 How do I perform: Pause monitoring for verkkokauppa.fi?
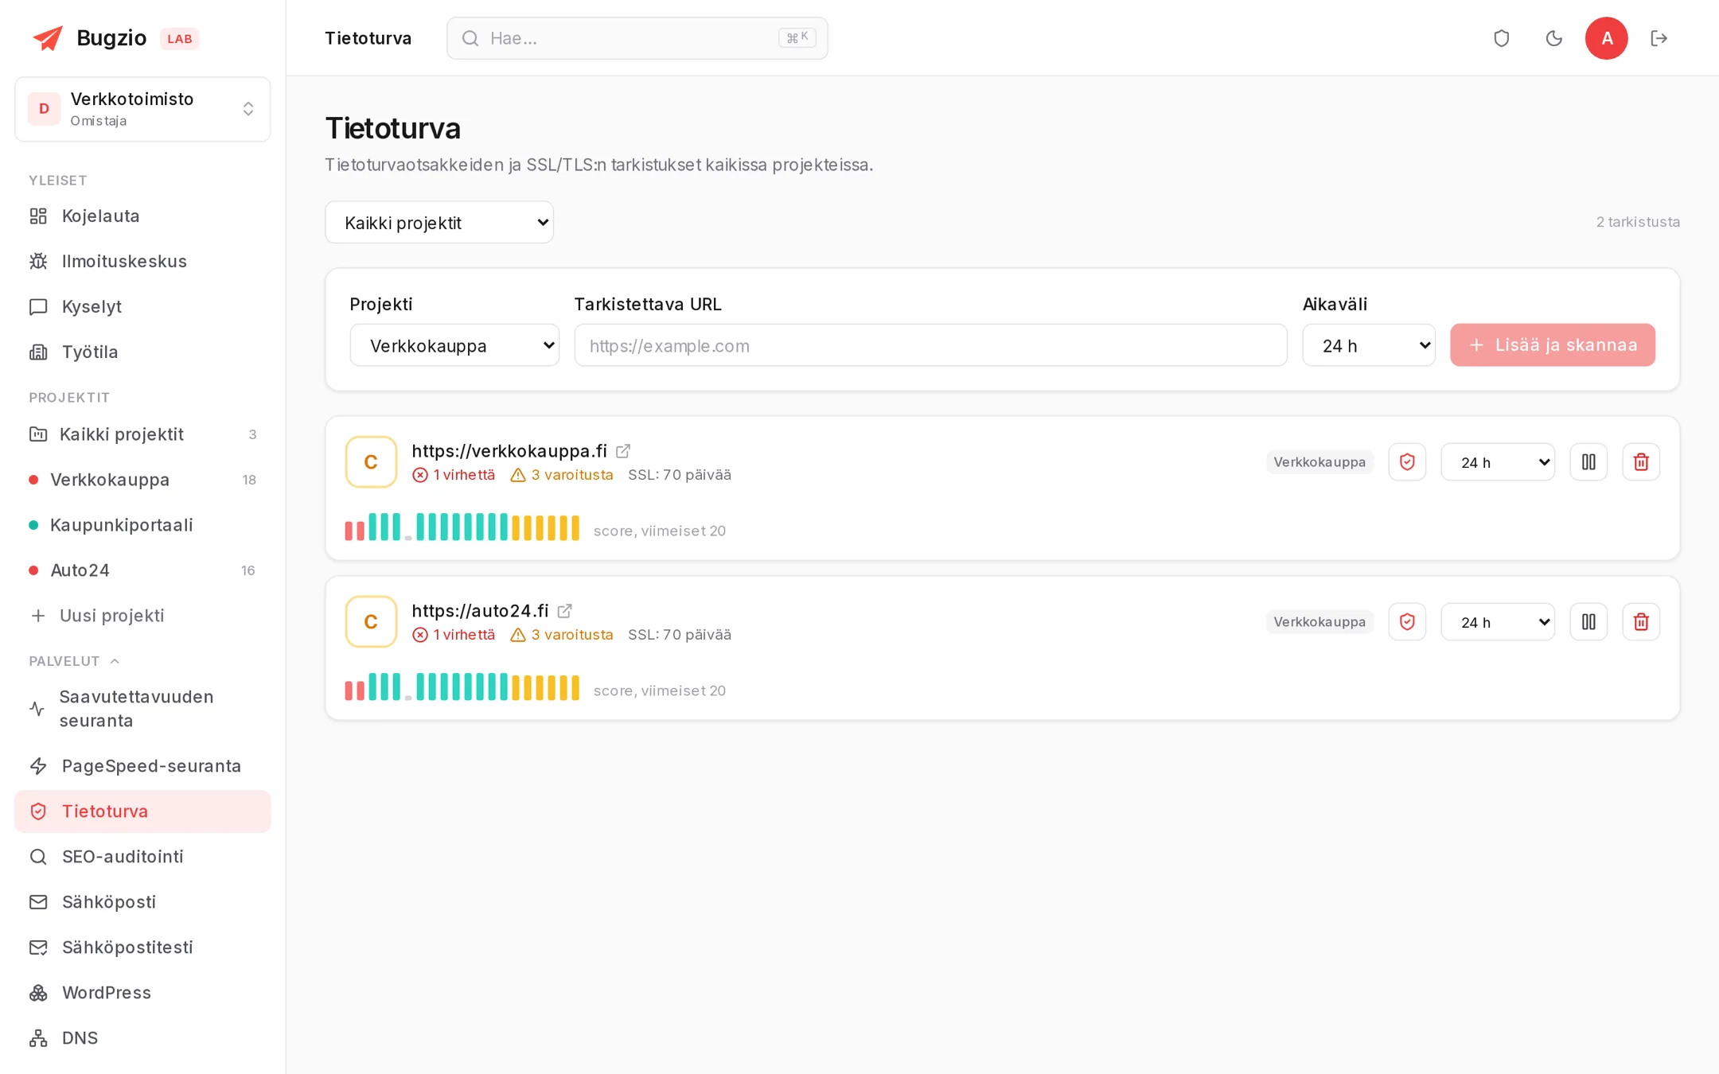click(1588, 462)
